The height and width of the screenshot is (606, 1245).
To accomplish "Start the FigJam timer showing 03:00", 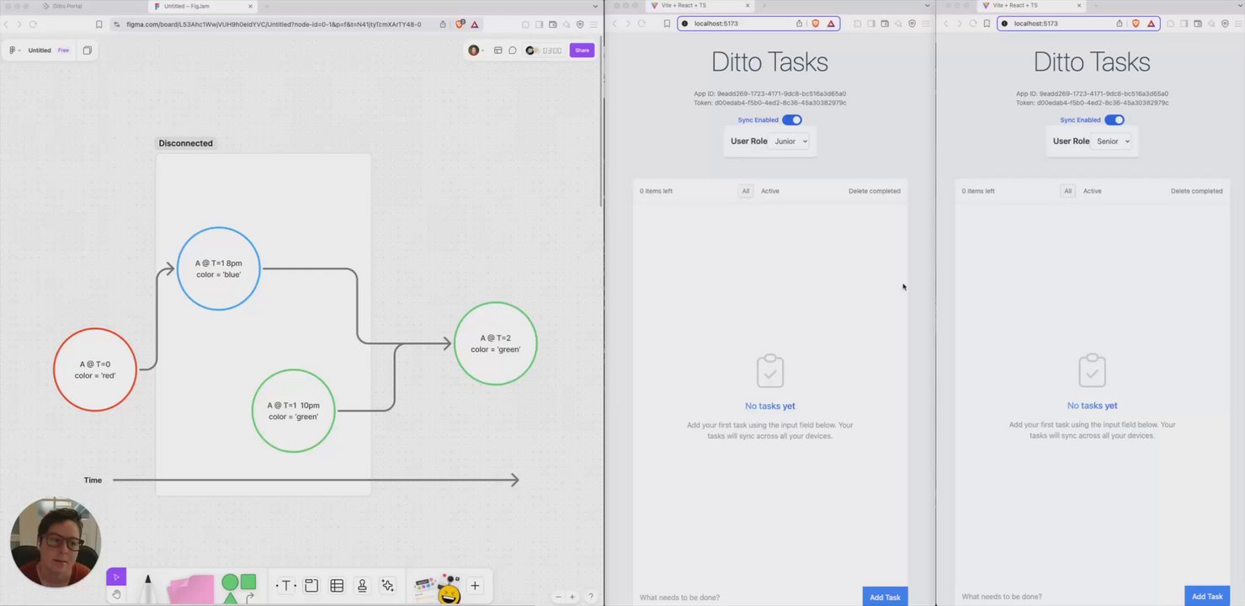I will [x=544, y=50].
